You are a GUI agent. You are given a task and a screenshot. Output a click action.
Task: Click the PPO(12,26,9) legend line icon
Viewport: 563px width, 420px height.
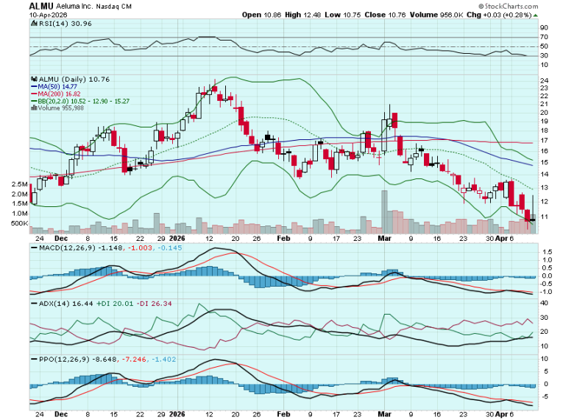(x=33, y=358)
